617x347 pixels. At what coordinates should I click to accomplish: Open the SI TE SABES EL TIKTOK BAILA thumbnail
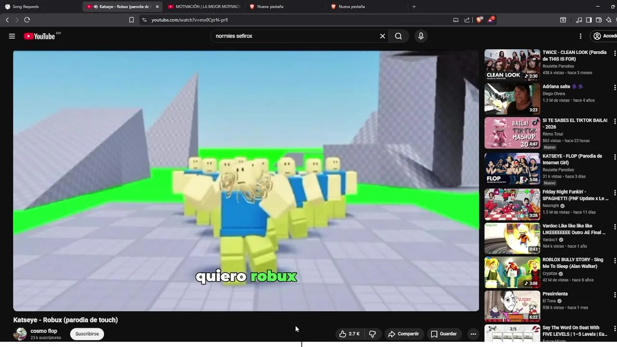[512, 133]
